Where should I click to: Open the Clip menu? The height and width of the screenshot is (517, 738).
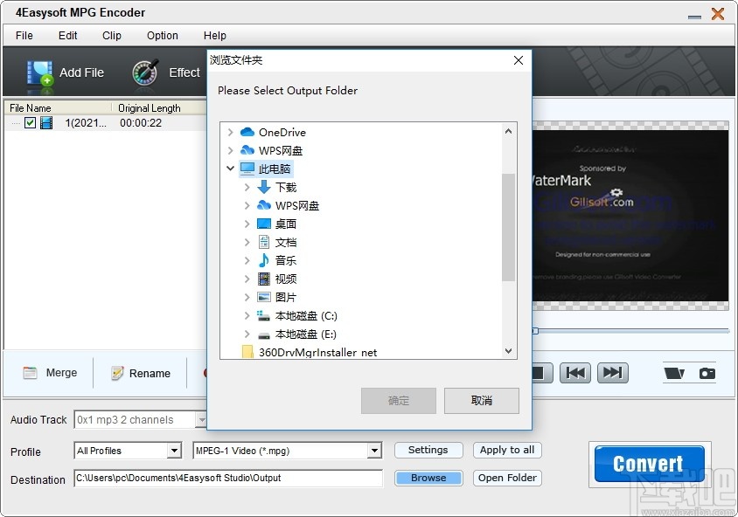click(111, 36)
